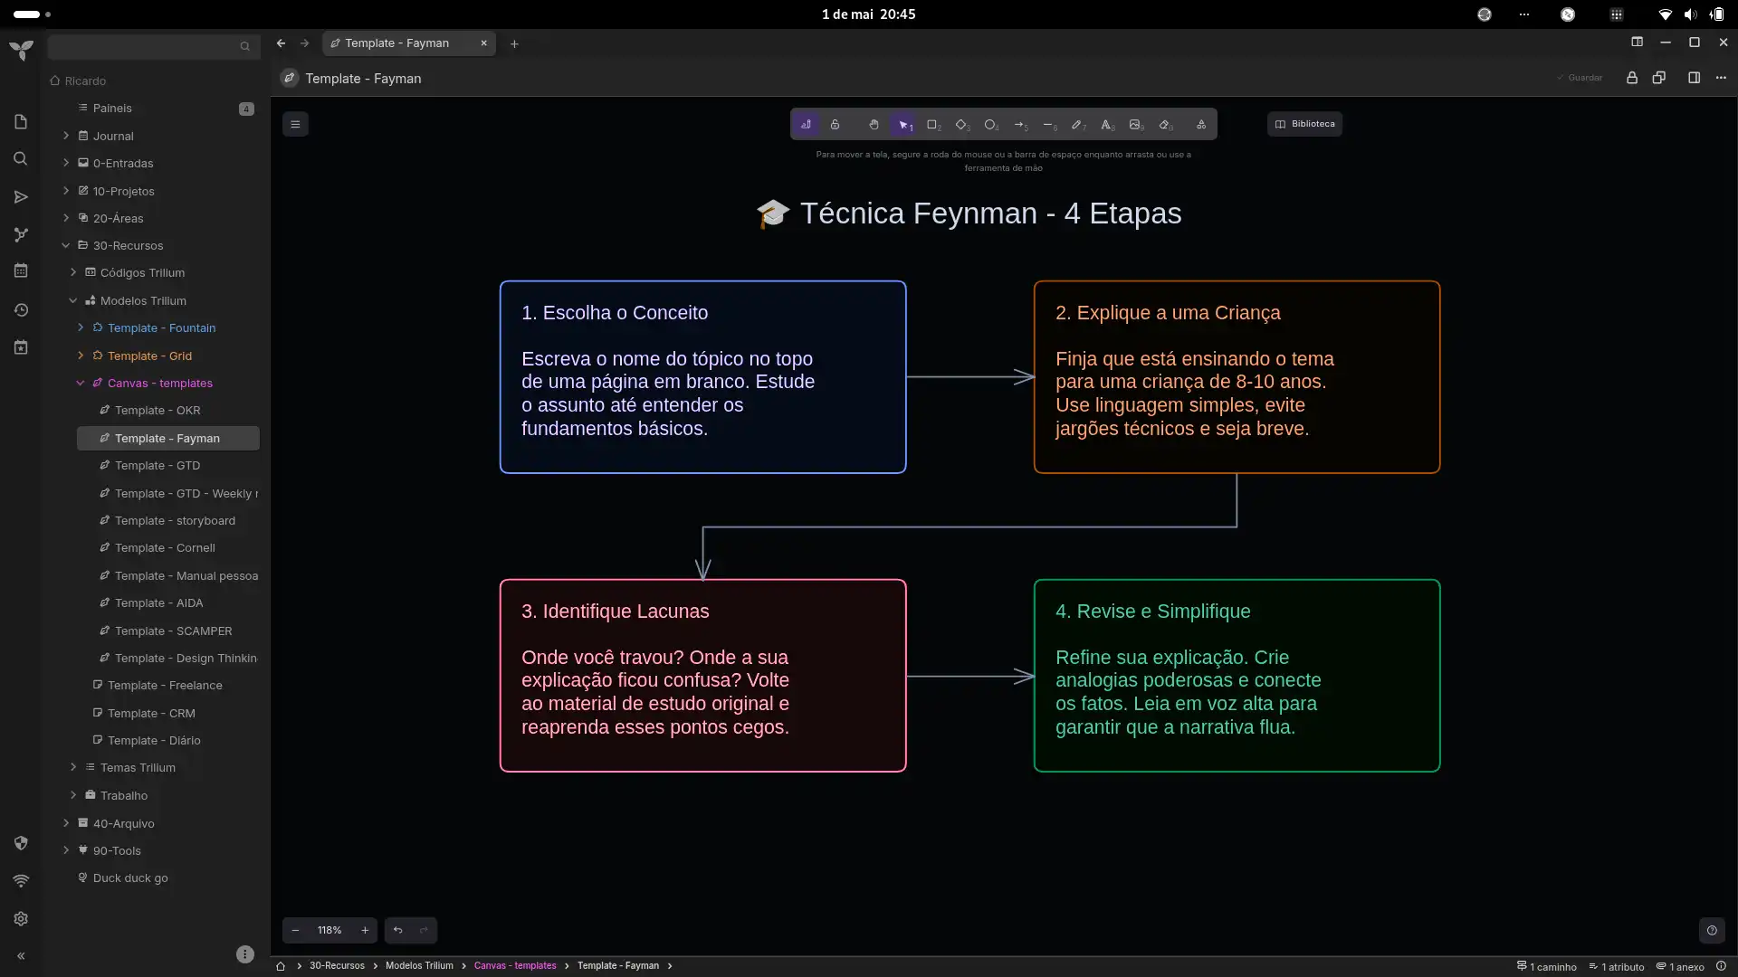
Task: Expand the 0-Entradas tree node
Action: click(65, 163)
